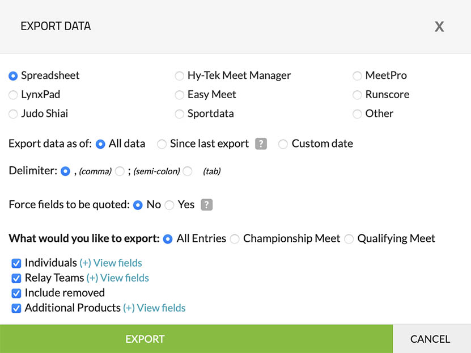471x353 pixels.
Task: Set force quoted fields to Yes
Action: (x=169, y=205)
